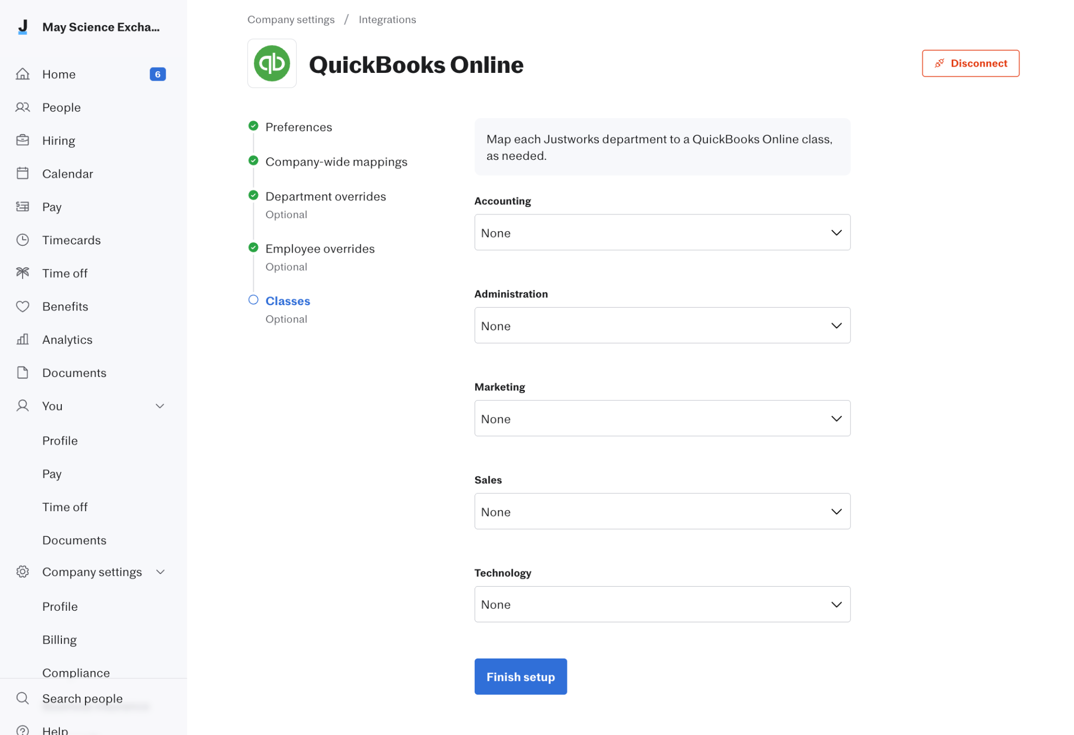This screenshot has height=735, width=1074.
Task: Disconnect the QuickBooks integration
Action: click(970, 63)
